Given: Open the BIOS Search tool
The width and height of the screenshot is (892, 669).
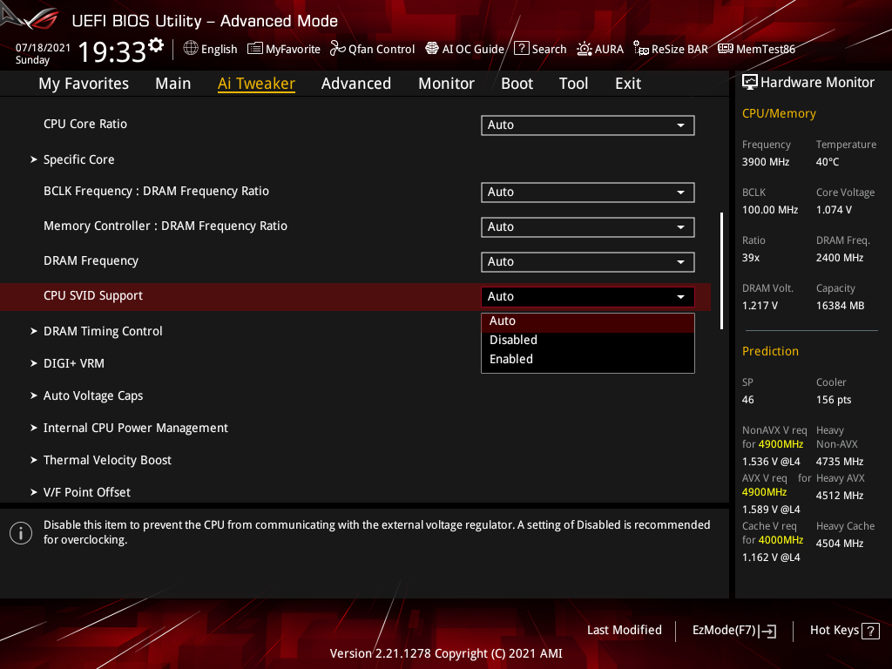Looking at the screenshot, I should (540, 49).
